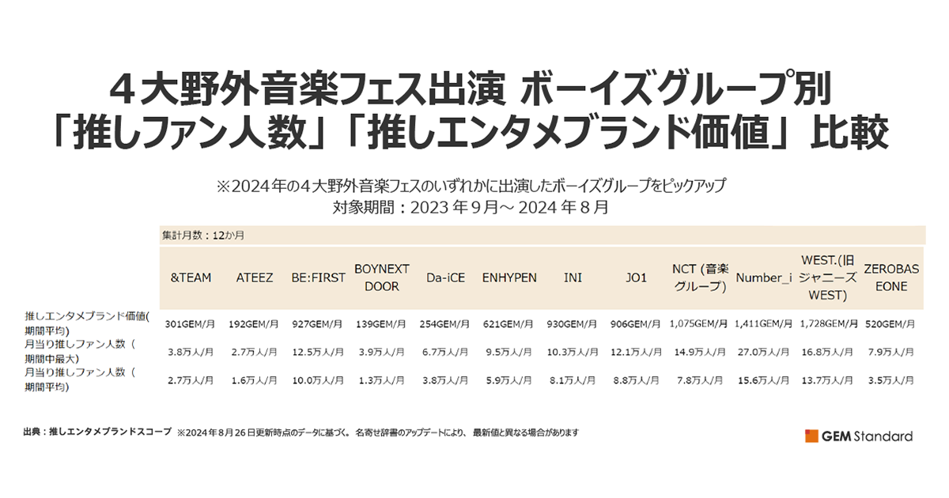Click the 'WEST.(旧ジャニーズWEST)' column header
The height and width of the screenshot is (498, 949).
click(x=827, y=277)
